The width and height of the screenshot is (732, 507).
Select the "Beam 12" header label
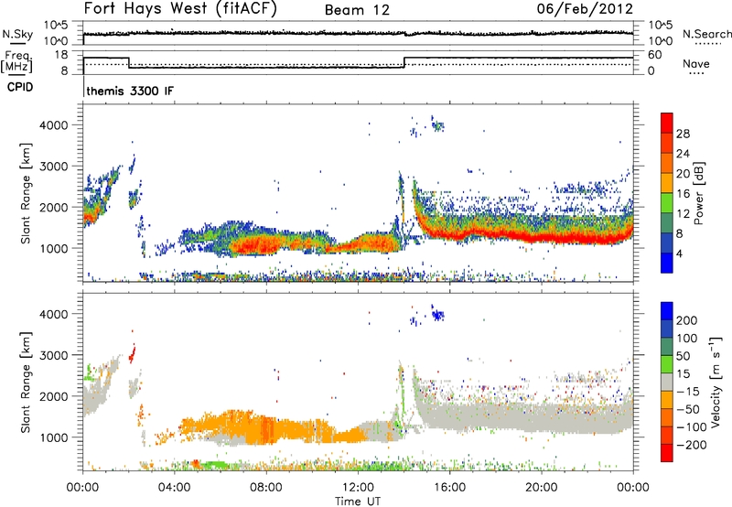pos(357,10)
